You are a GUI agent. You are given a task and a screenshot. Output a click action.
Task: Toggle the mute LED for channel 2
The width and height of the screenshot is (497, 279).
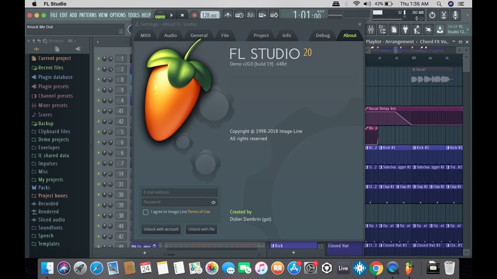pos(98,69)
